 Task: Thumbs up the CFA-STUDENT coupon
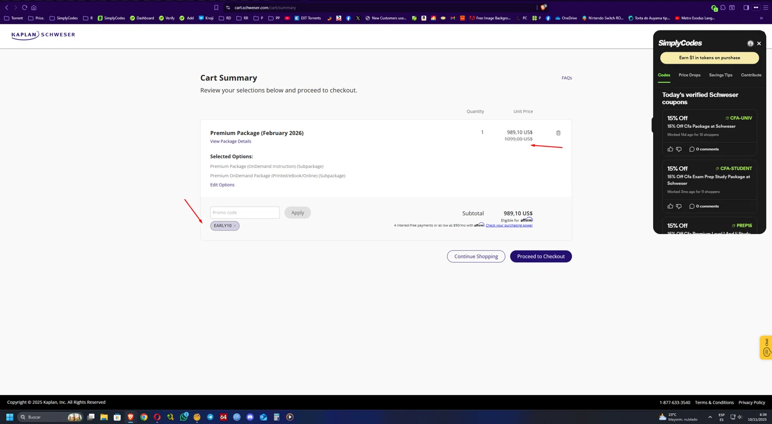coord(670,206)
